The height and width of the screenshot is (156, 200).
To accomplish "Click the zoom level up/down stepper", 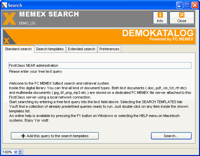I will [x=20, y=152].
